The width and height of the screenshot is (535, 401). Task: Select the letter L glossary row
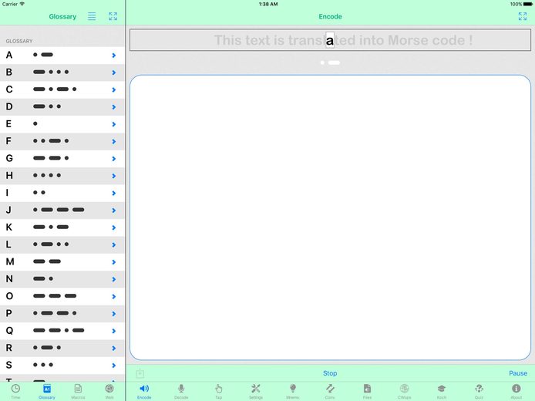(62, 244)
